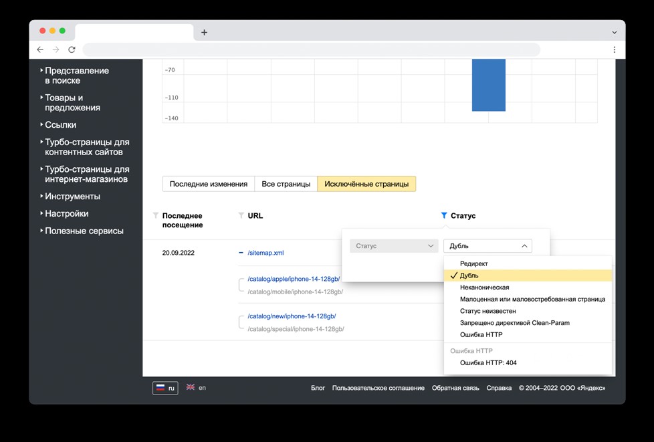
Task: Click the blue chart bar
Action: coord(489,85)
